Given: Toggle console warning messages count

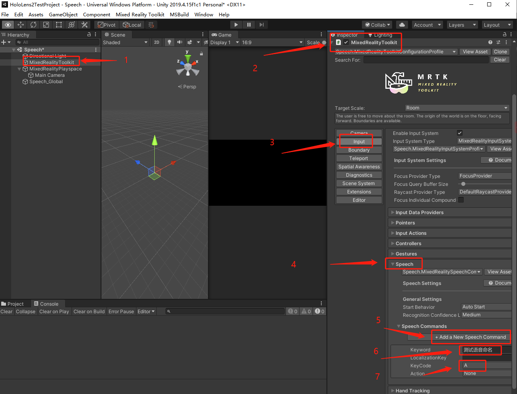Looking at the screenshot, I should (x=306, y=311).
